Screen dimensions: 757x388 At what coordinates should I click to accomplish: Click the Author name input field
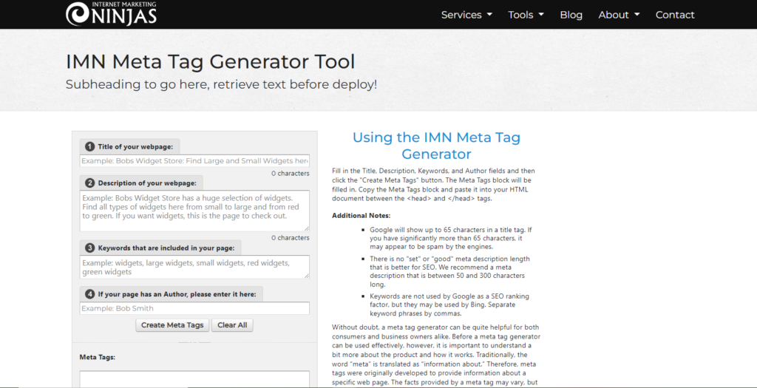pyautogui.click(x=194, y=308)
